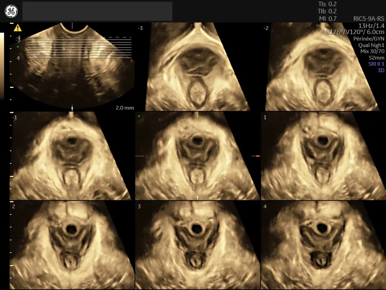Click the yellow warning triangle icon

tap(17, 28)
